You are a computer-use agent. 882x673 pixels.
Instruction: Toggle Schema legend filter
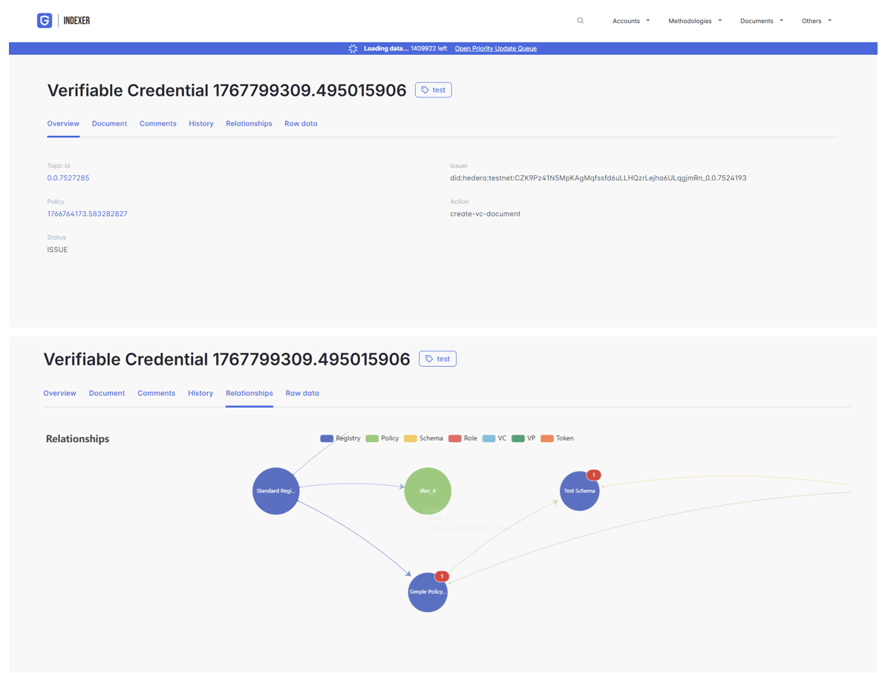[424, 438]
